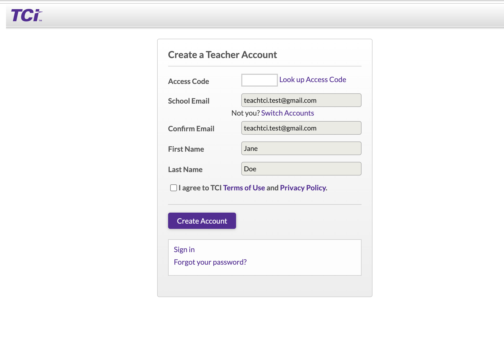This screenshot has height=363, width=504.
Task: Click Switch Accounts next to Not you
Action: tap(288, 113)
